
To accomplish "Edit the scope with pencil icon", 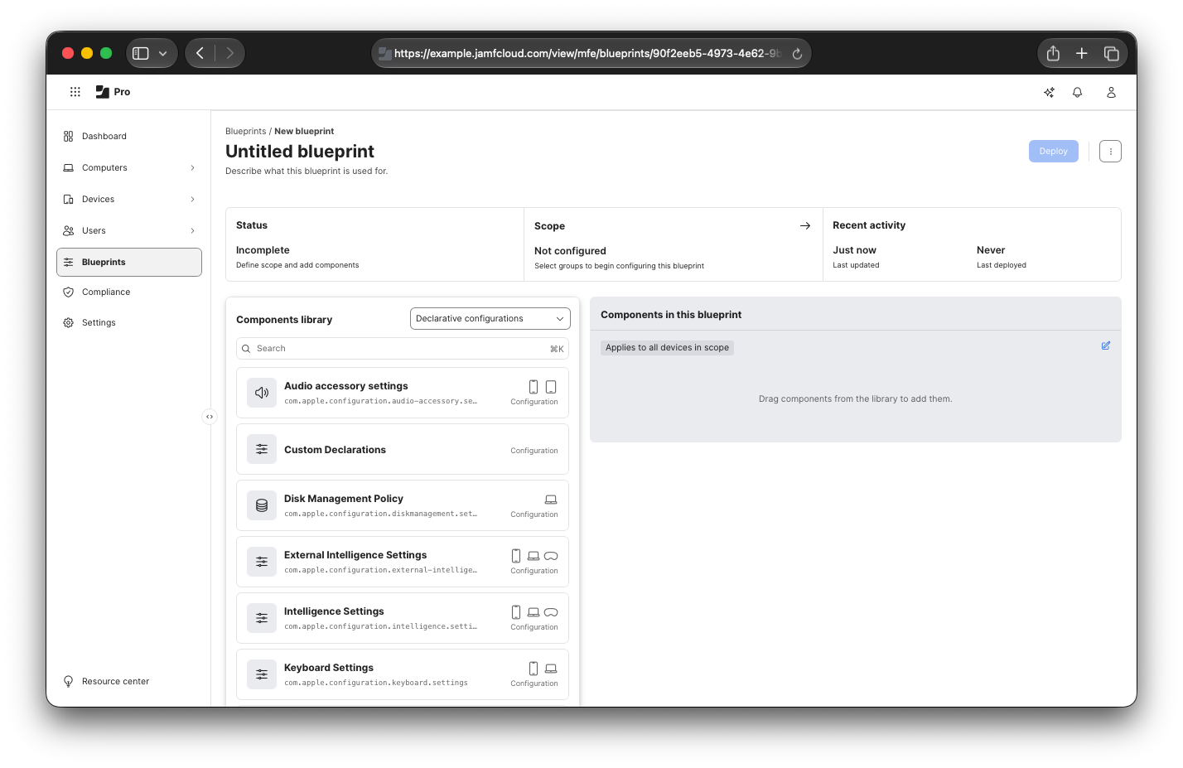I will click(x=1105, y=345).
